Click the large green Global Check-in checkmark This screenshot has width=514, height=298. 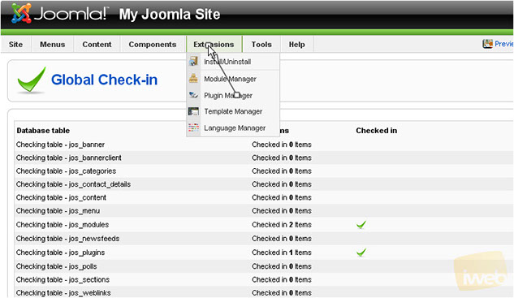coord(32,80)
